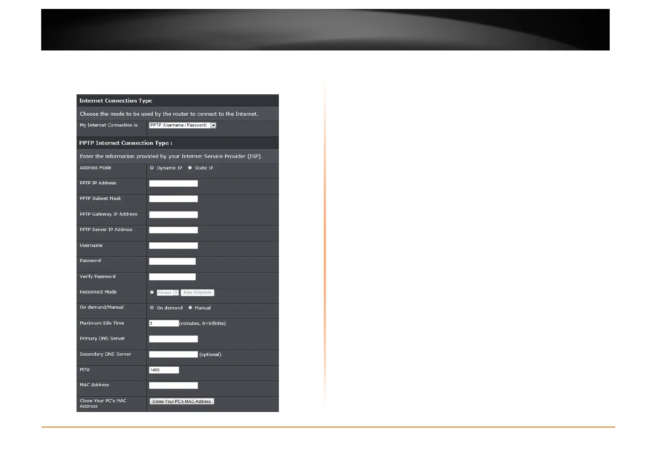Click the 'PPTP Internet Connection Type :' heading
Viewport: 654px width, 462px height.
pyautogui.click(x=125, y=143)
